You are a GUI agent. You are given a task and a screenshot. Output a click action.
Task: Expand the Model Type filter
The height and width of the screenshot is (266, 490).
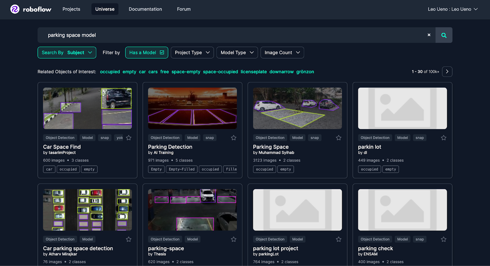(237, 52)
